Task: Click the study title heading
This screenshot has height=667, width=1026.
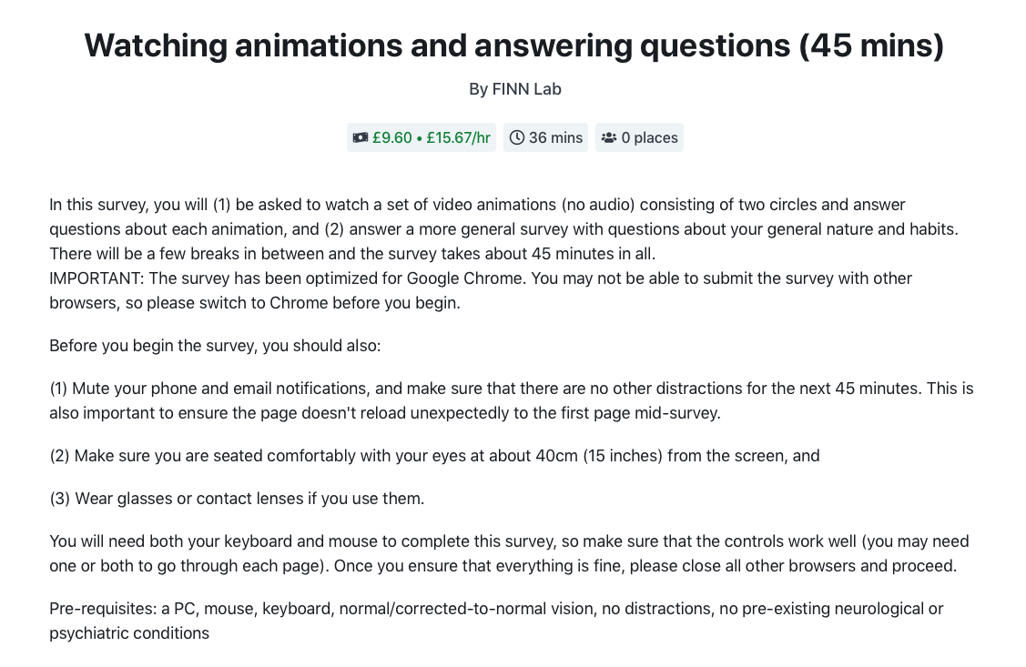Action: coord(514,45)
